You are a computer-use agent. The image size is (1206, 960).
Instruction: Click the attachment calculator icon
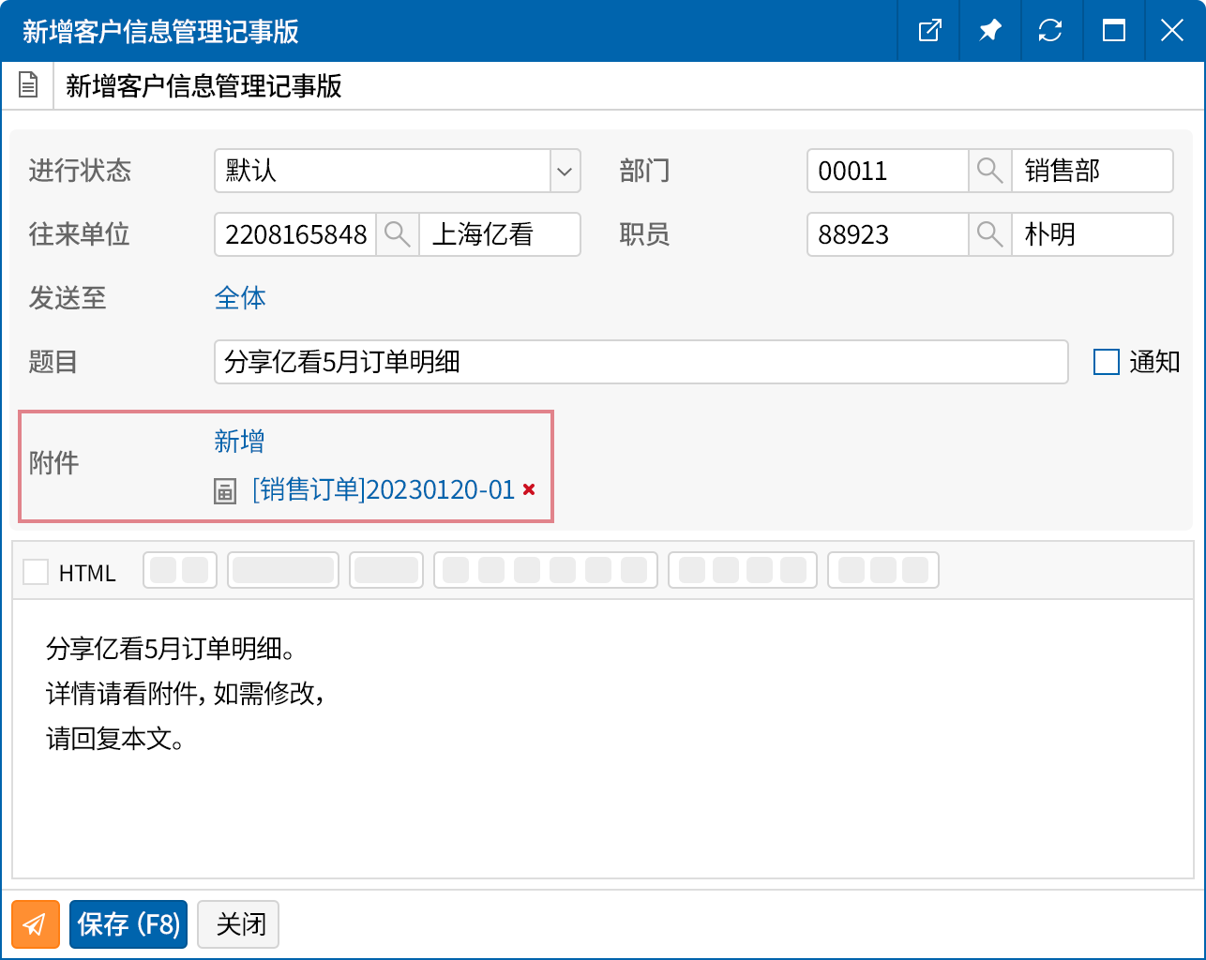point(225,490)
